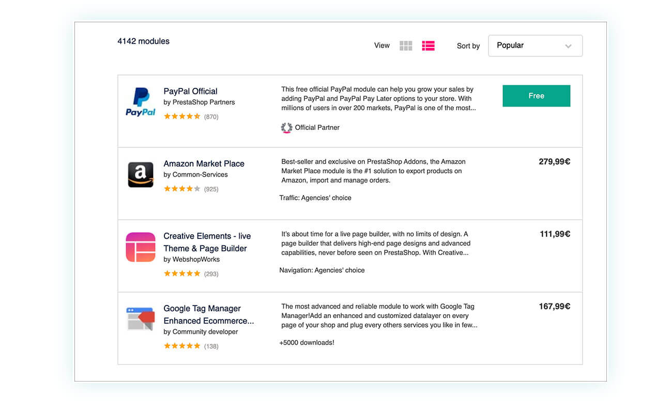Image resolution: width=672 pixels, height=411 pixels.
Task: Open Amazon Market Place module title
Action: pyautogui.click(x=204, y=163)
